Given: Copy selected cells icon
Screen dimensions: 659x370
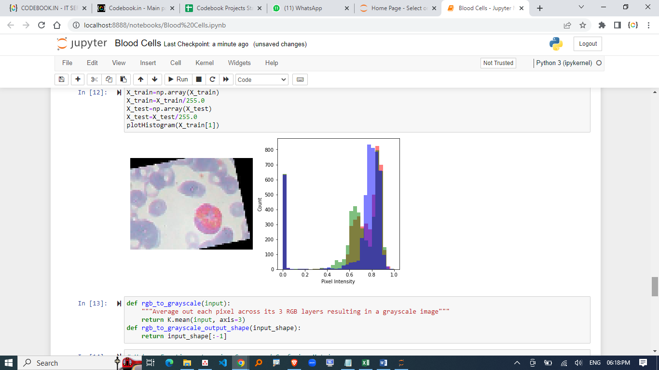Looking at the screenshot, I should (x=109, y=79).
